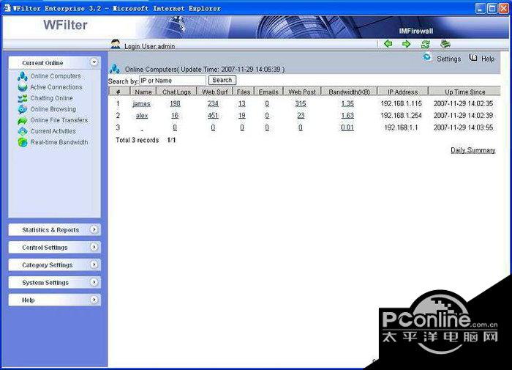Select uptime 2007-11-29 14:03:55
Screen dimensions: 512x370
pyautogui.click(x=463, y=127)
